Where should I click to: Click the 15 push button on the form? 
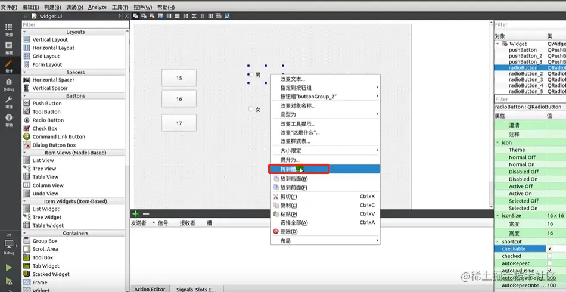179,78
